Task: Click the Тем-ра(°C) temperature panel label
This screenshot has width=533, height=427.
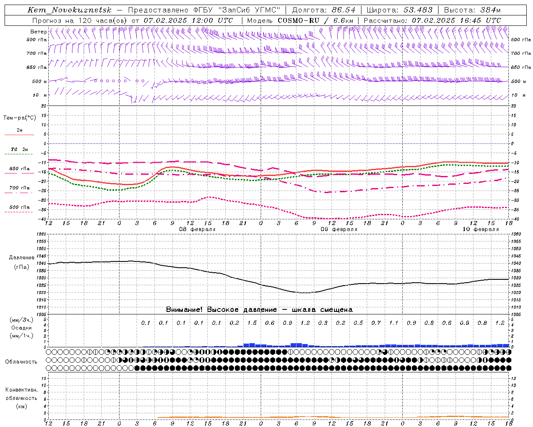Action: [x=20, y=118]
